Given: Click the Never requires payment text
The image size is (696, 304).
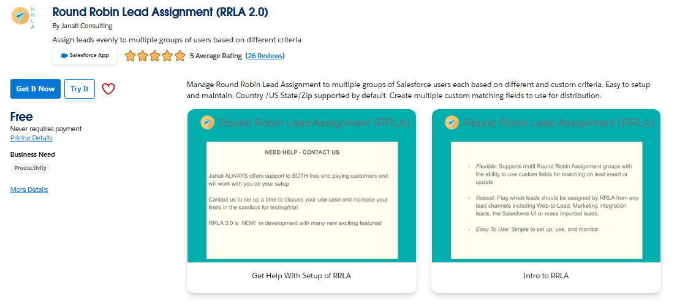Looking at the screenshot, I should (x=46, y=129).
